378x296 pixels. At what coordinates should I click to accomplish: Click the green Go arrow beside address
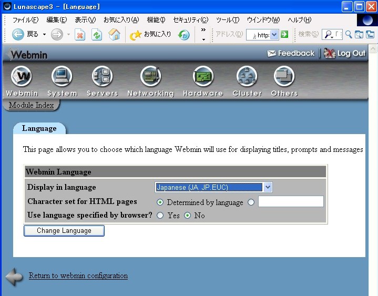284,34
